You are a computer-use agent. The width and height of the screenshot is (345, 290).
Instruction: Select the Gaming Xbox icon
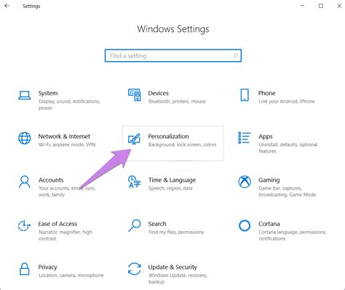[245, 182]
